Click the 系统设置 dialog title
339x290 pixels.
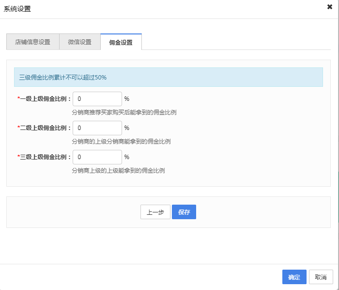coord(17,8)
